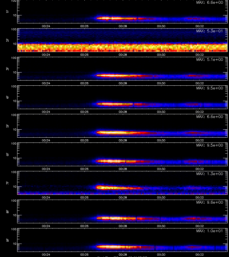Click the 00:32 tick label below the 6F panel

(200, 169)
